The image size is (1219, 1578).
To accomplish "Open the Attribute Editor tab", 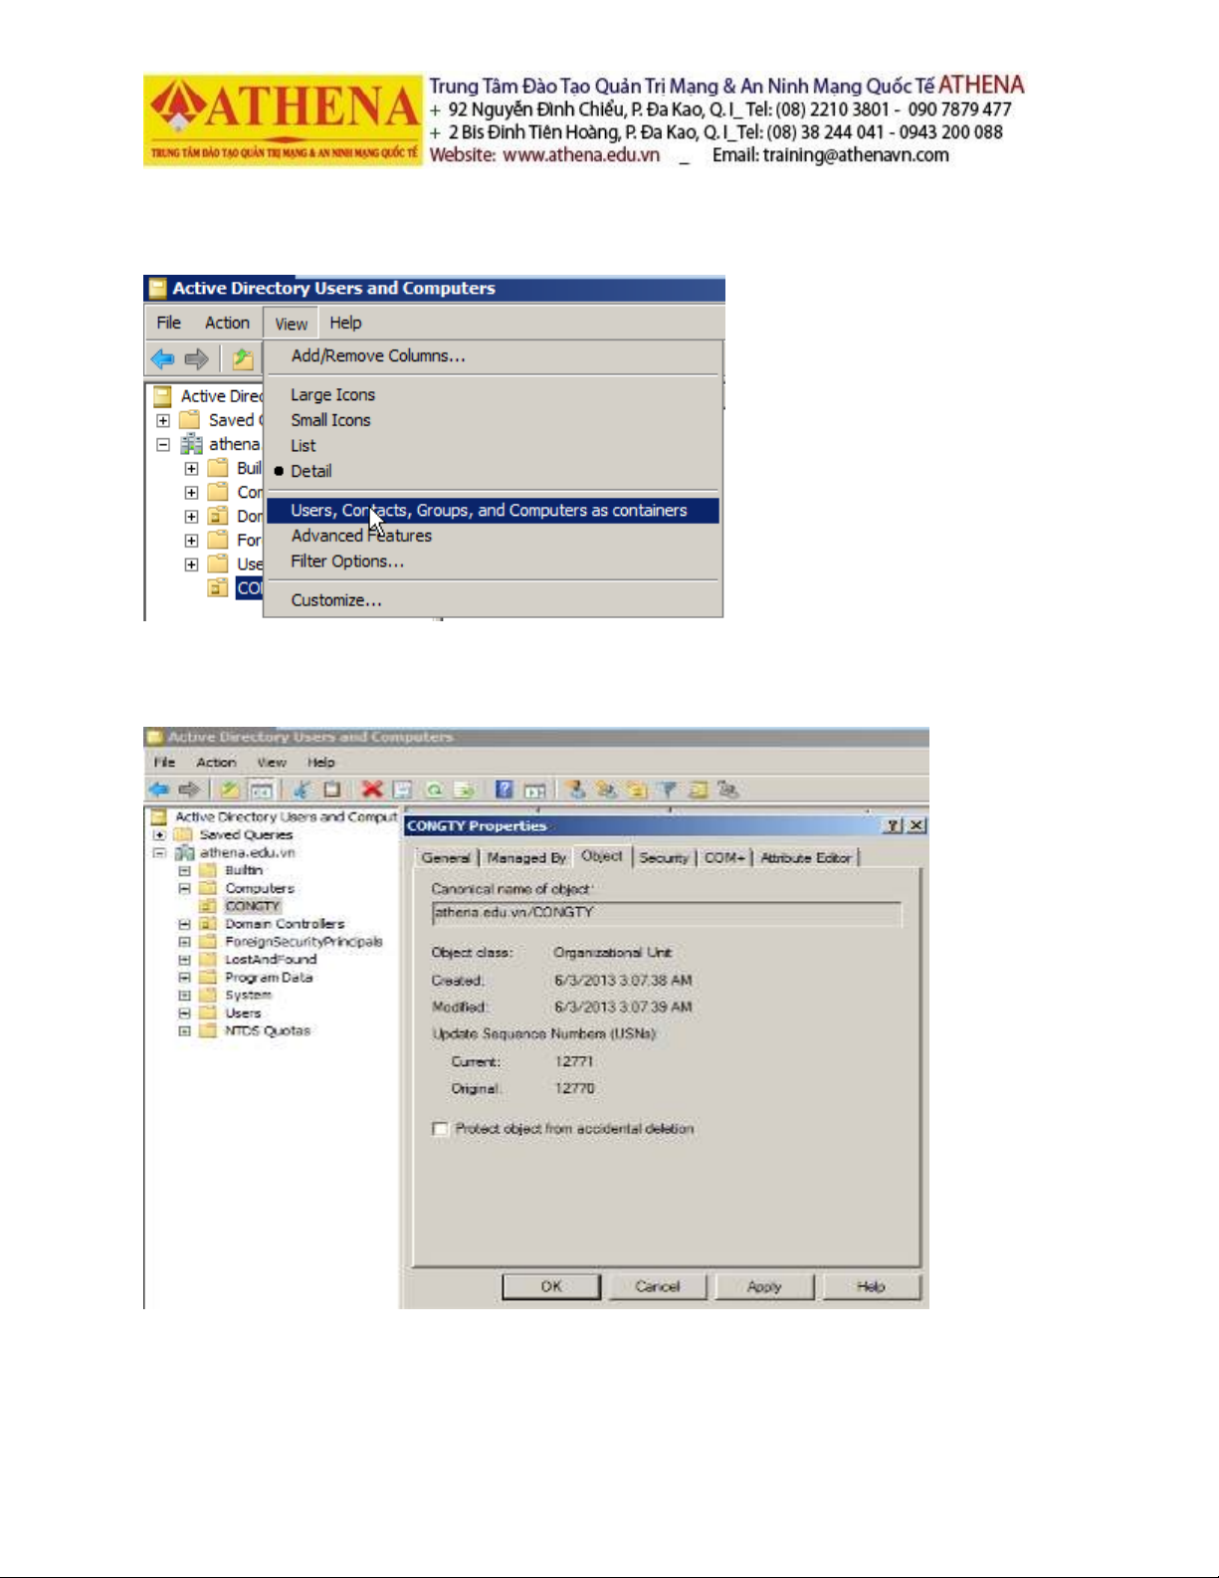I will [805, 857].
